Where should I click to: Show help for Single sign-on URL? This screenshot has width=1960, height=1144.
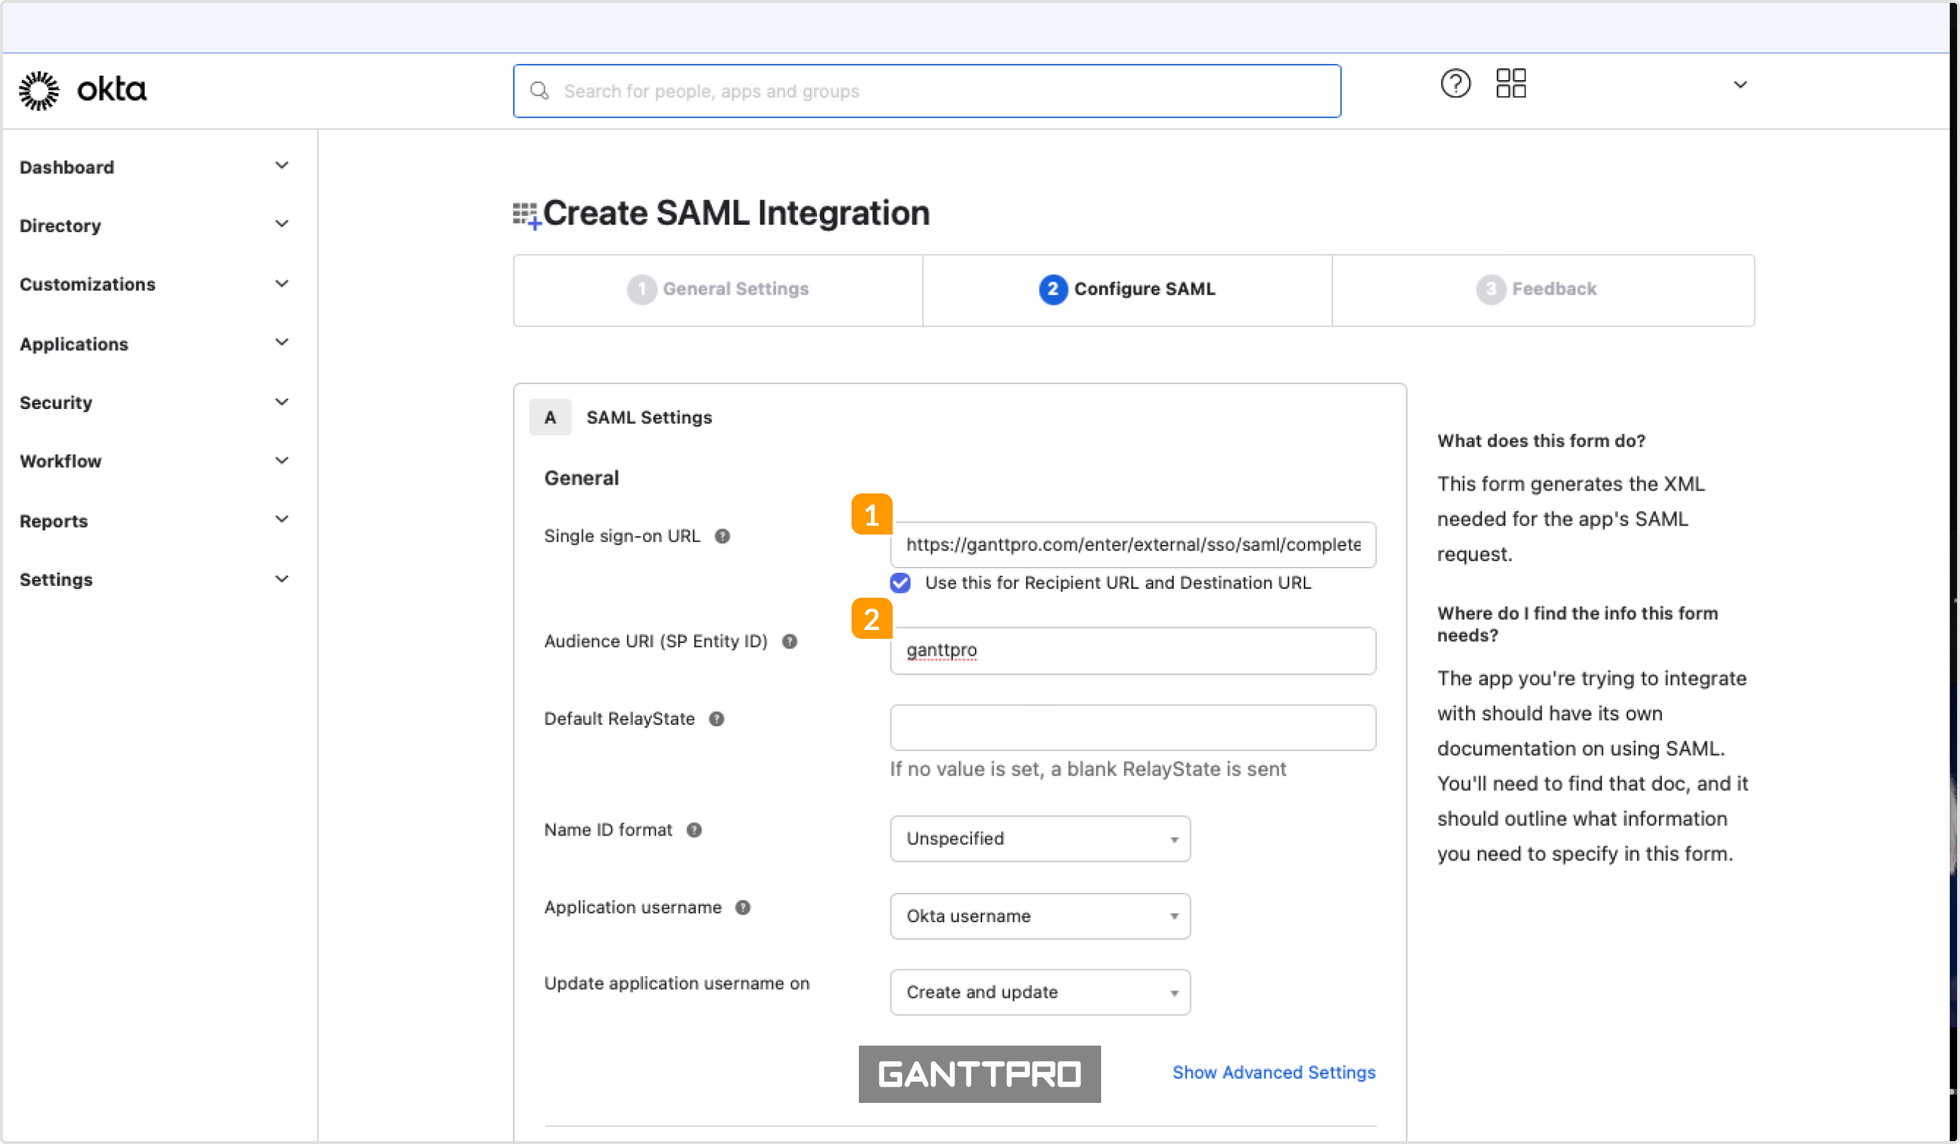pyautogui.click(x=722, y=536)
